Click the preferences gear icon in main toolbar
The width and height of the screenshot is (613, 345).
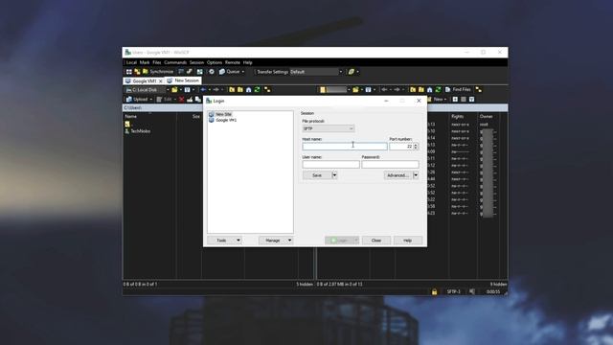(212, 72)
